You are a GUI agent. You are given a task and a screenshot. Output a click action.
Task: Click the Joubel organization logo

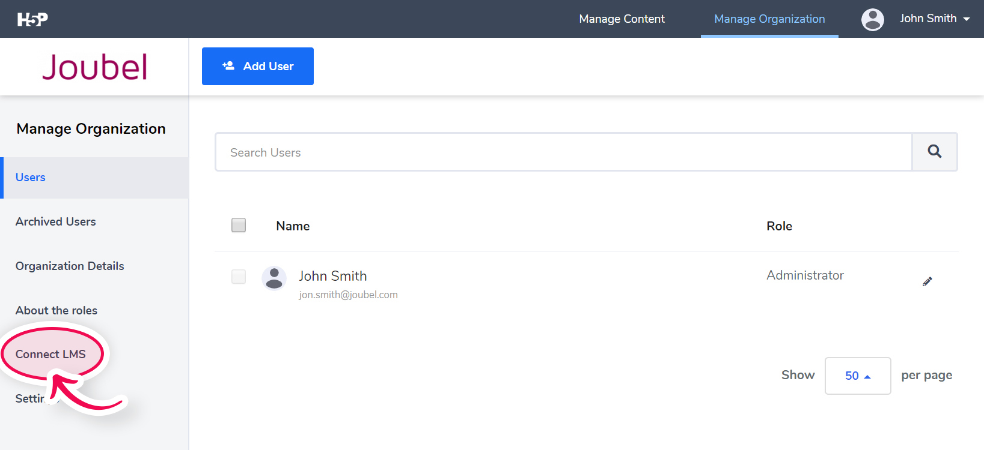click(94, 67)
